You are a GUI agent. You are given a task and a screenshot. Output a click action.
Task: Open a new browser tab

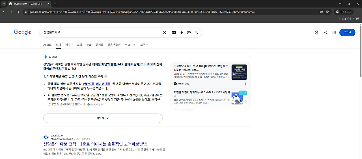[x=55, y=4]
